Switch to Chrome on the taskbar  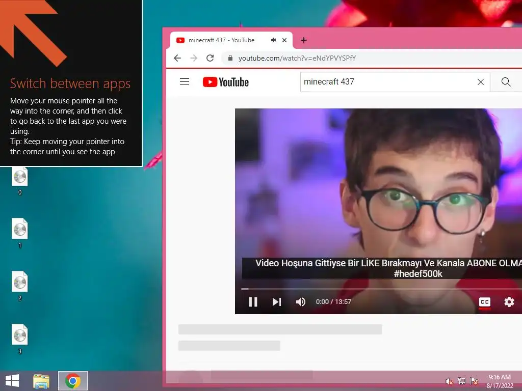click(73, 381)
